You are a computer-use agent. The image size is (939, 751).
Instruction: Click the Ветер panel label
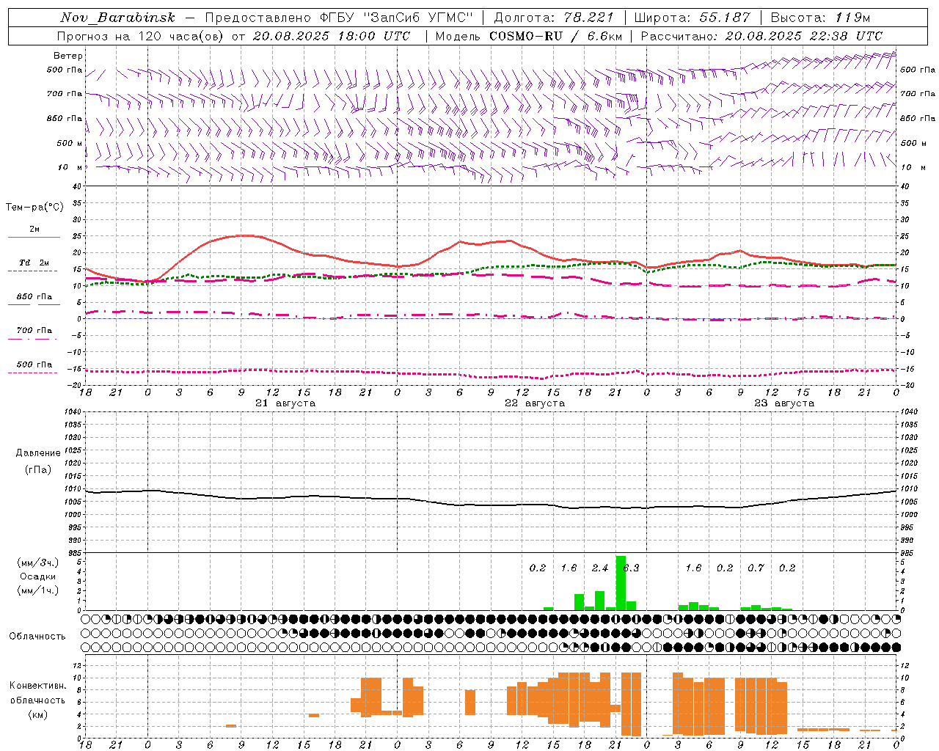[x=68, y=56]
